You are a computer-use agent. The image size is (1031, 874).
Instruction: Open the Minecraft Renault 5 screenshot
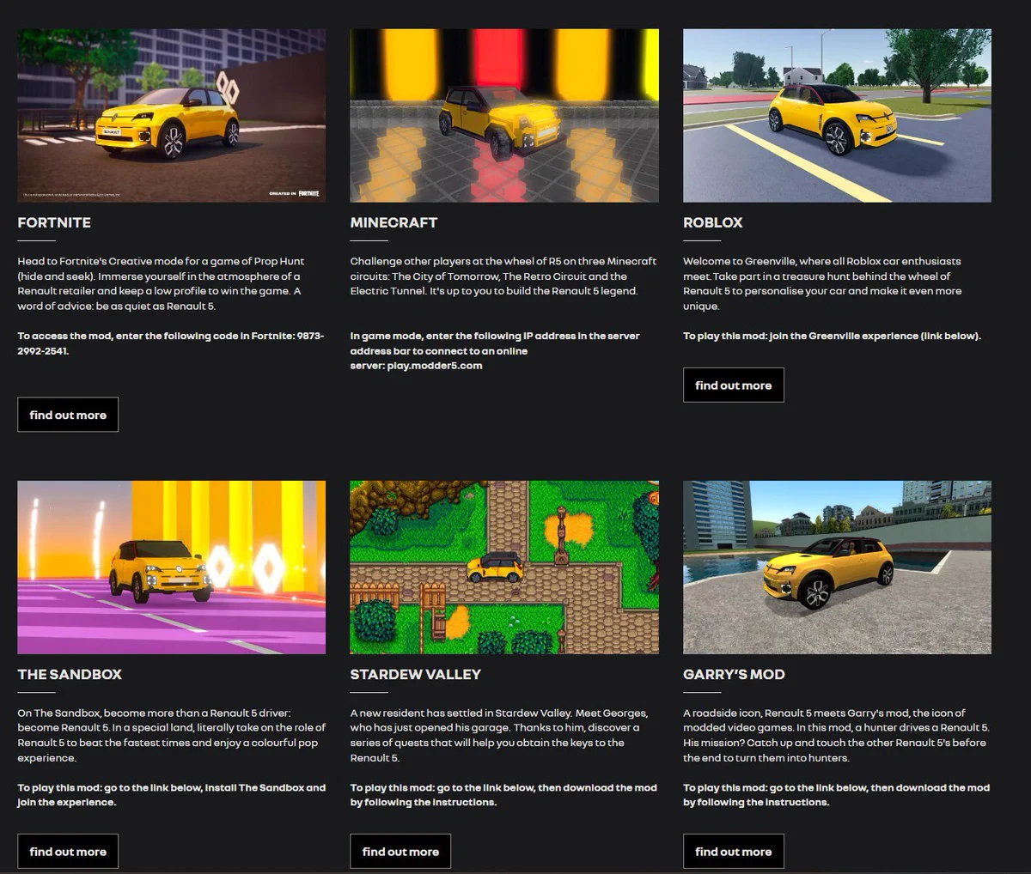pos(504,116)
